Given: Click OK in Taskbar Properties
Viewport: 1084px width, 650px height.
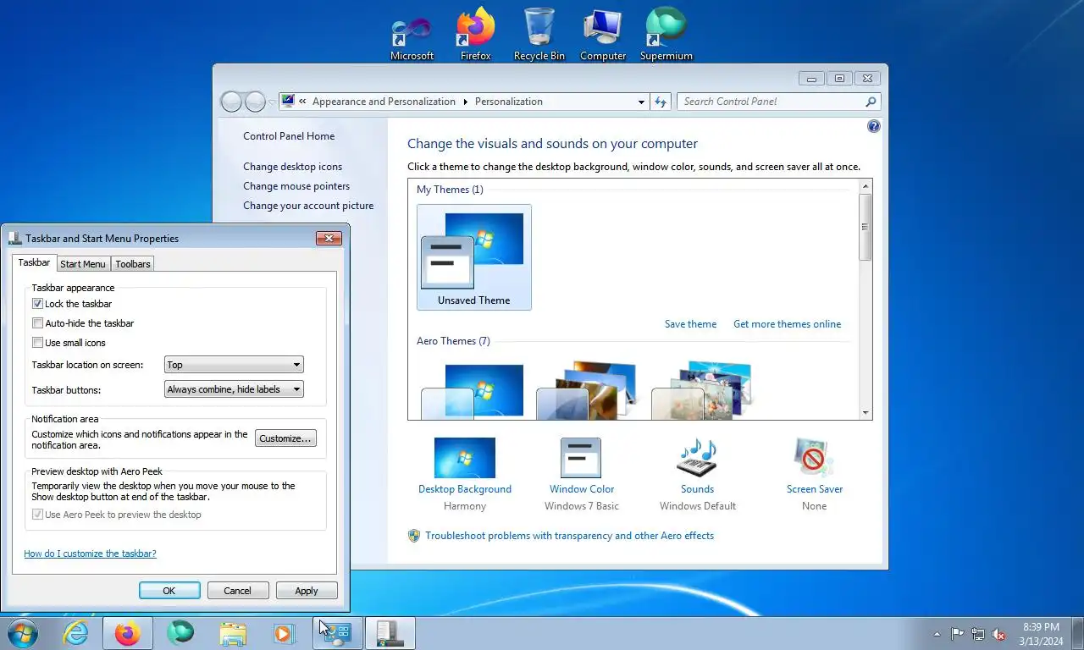Looking at the screenshot, I should coord(169,591).
